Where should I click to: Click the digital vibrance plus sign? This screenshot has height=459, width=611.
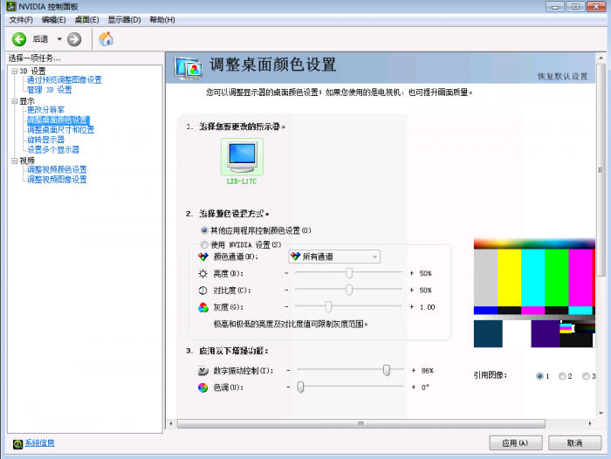pos(414,371)
